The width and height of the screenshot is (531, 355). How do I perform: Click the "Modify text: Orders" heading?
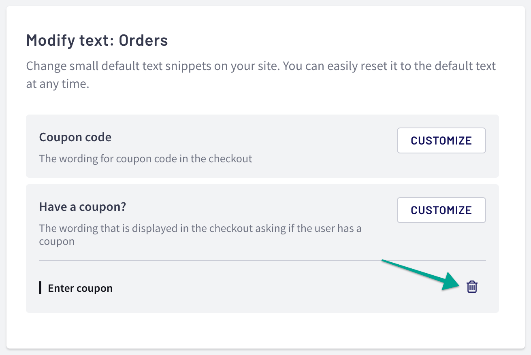[x=97, y=40]
